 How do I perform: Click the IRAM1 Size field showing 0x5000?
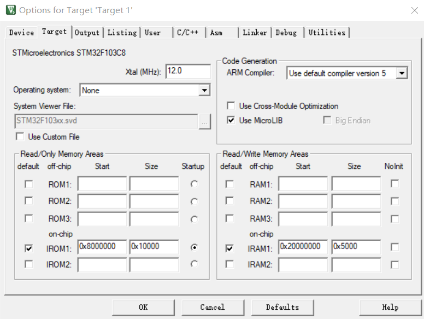coord(356,247)
